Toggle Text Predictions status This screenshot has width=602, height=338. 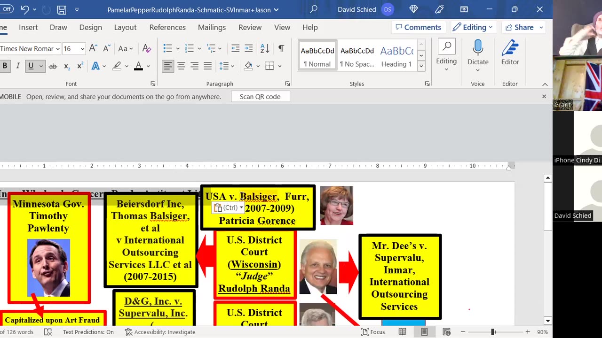(x=88, y=332)
